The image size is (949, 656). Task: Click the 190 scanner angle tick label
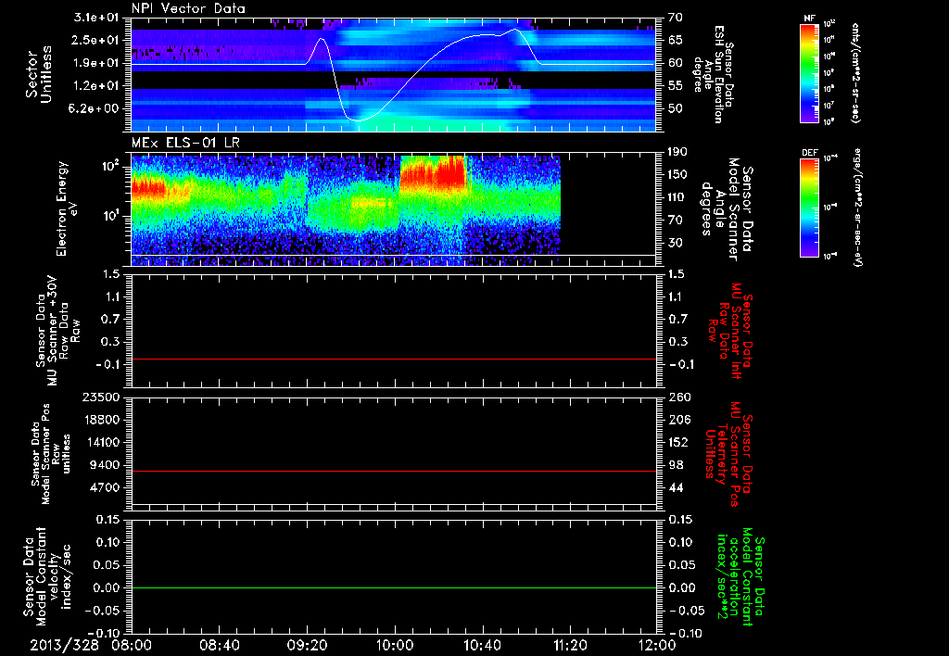[x=678, y=152]
